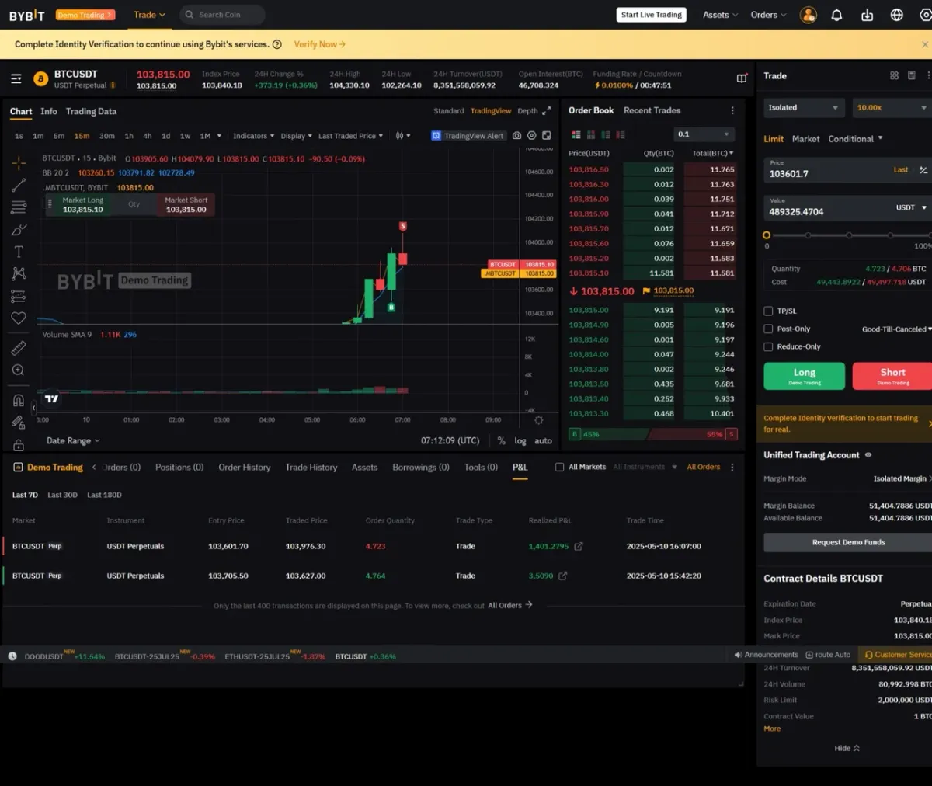Toggle lock all drawing tools

(19, 445)
